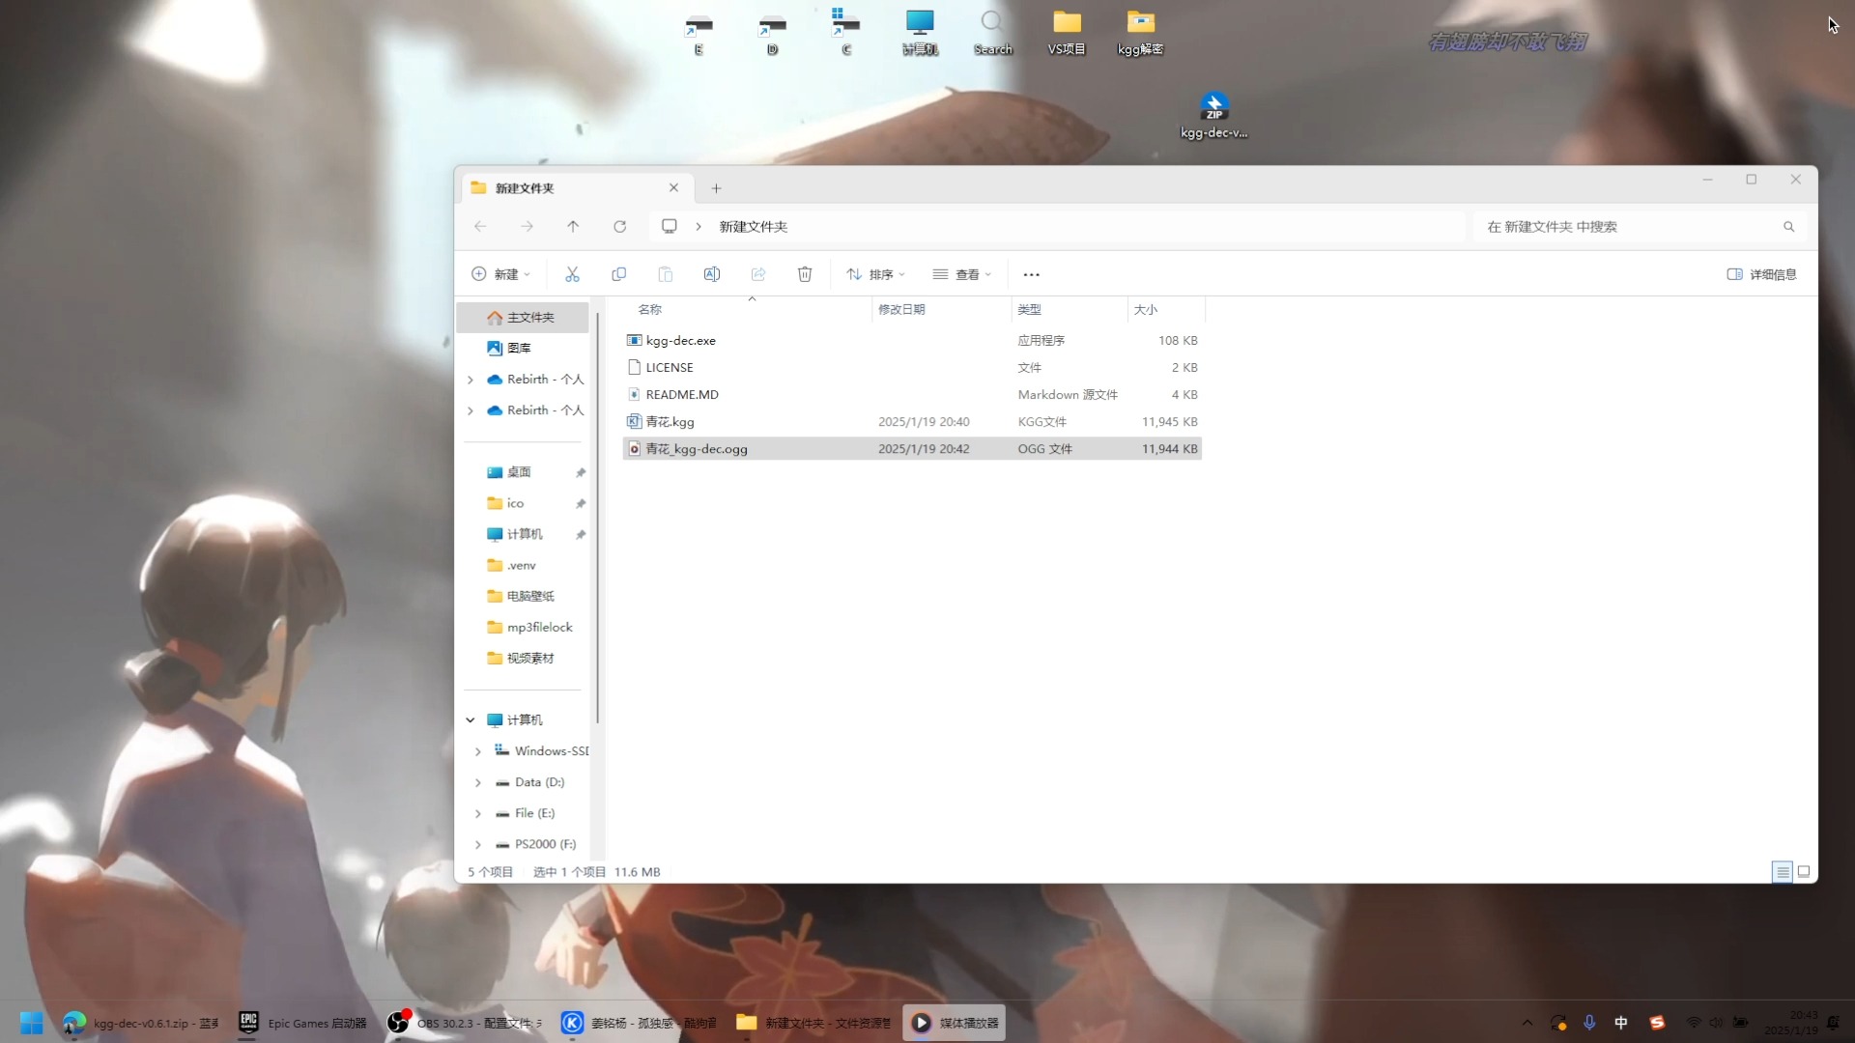
Task: Click the Paste icon in the toolbar
Action: (666, 274)
